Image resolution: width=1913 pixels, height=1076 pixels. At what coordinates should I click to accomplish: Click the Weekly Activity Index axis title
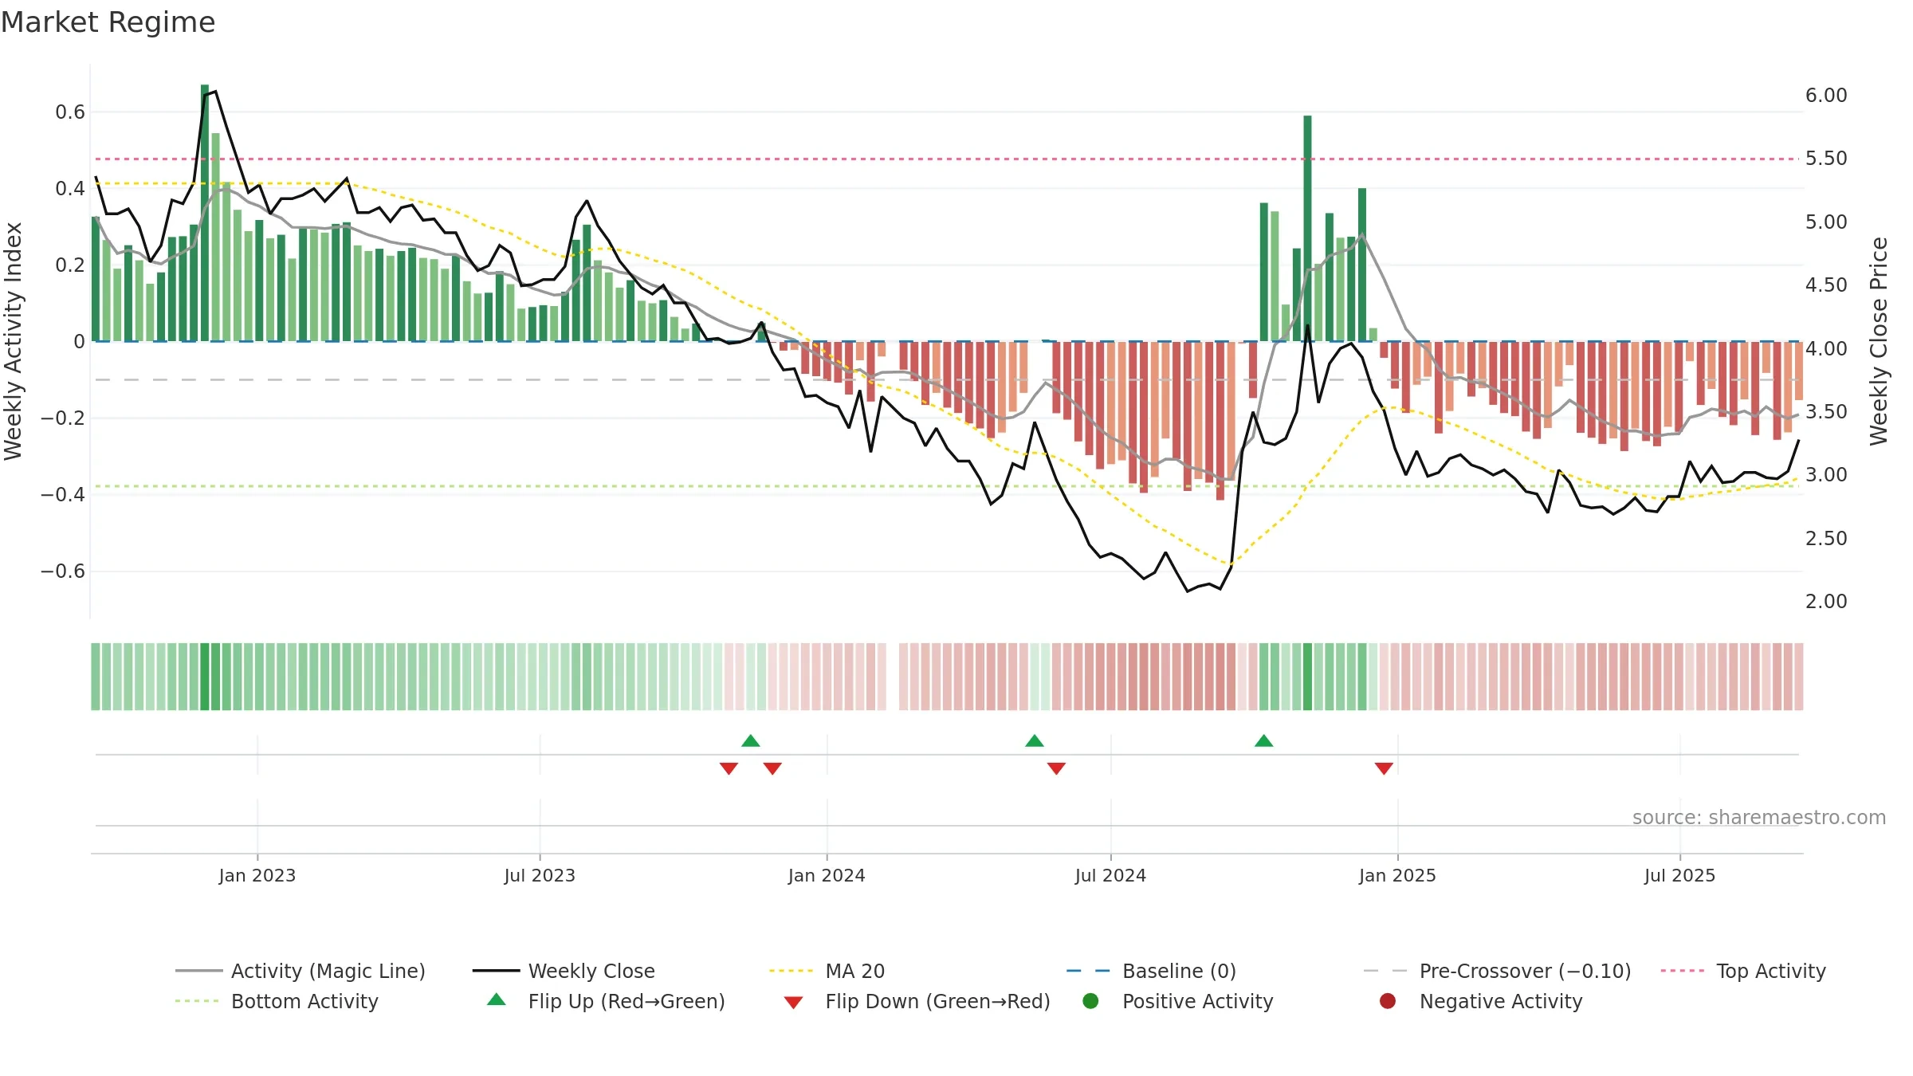(x=13, y=341)
